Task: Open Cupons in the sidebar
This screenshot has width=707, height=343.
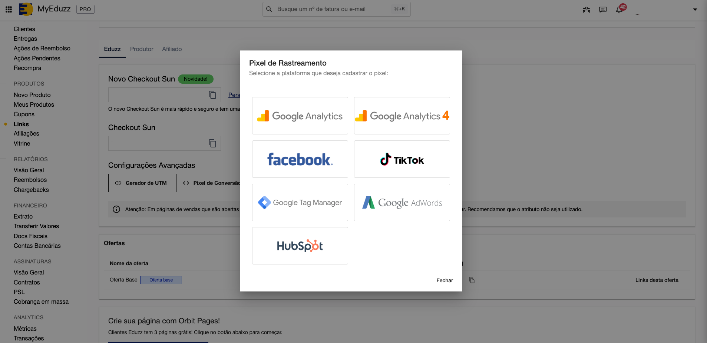Action: (x=24, y=114)
